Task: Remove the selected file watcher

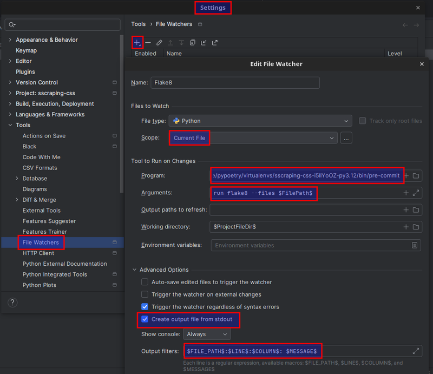Action: tap(148, 43)
